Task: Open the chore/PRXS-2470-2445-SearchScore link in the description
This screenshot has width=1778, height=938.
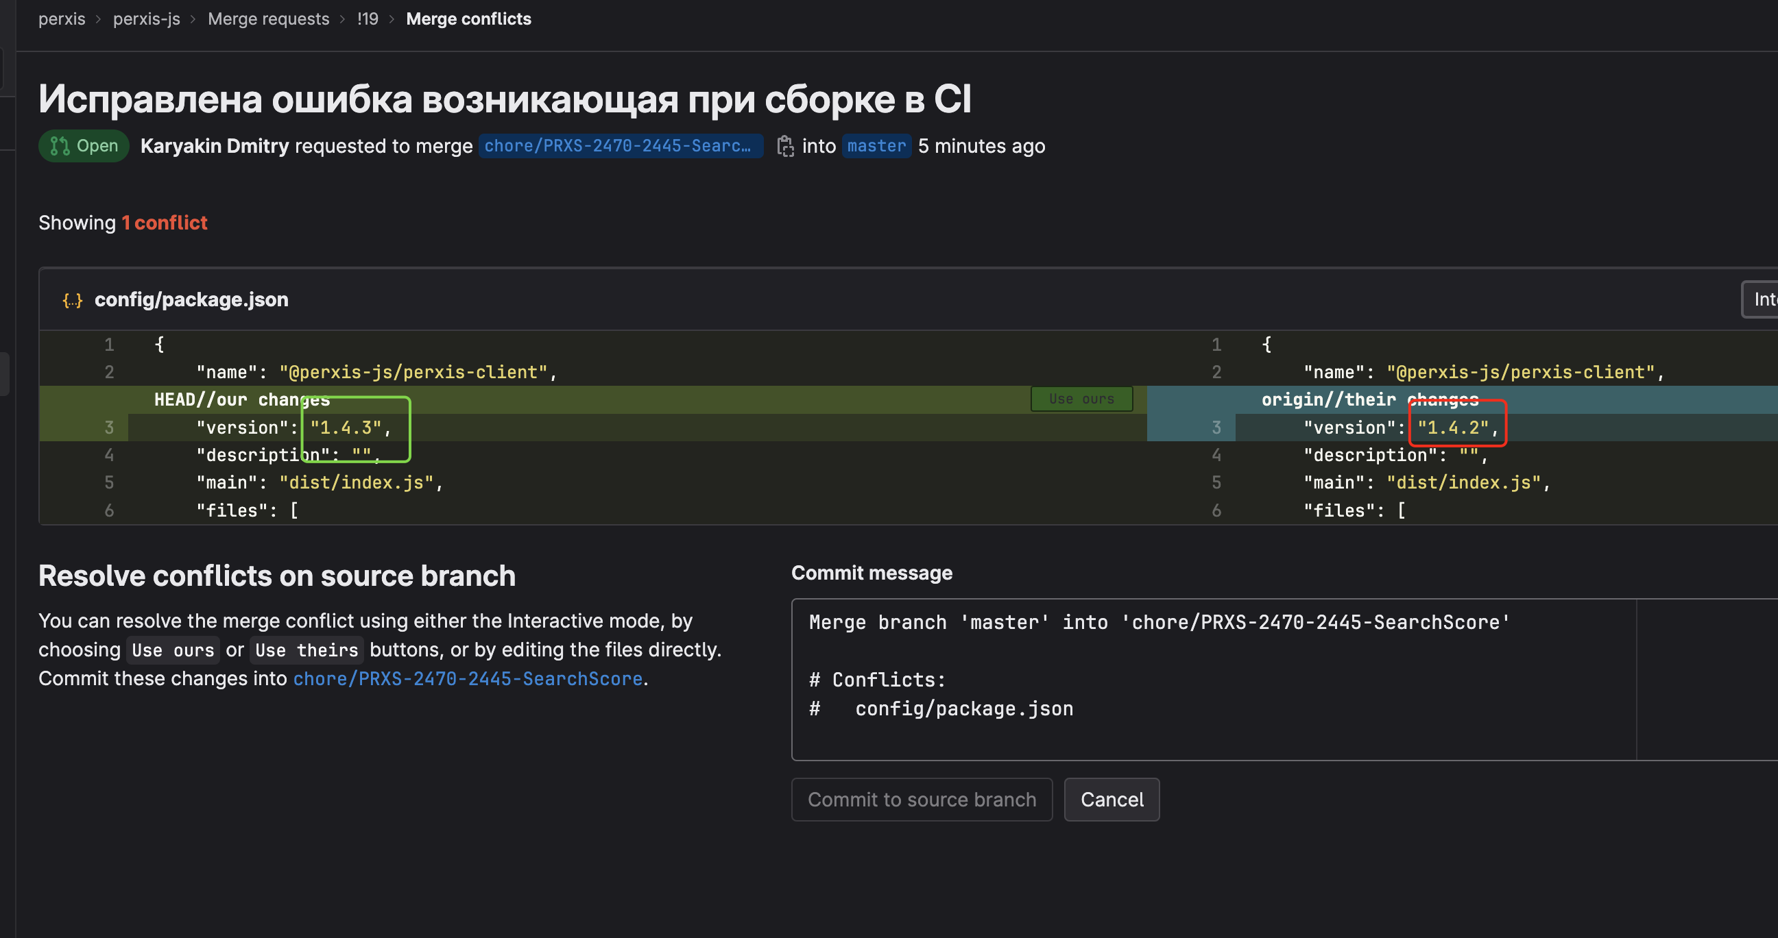Action: (x=468, y=679)
